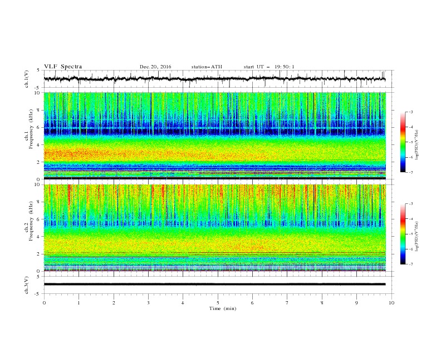
Task: Click the ch.1 frequency tick label "2"
Action: (40, 162)
